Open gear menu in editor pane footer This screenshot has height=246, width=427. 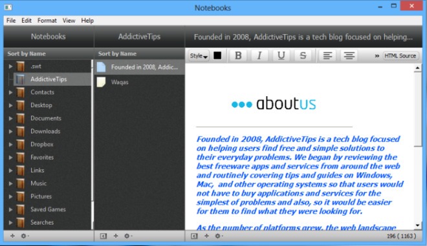click(218, 236)
